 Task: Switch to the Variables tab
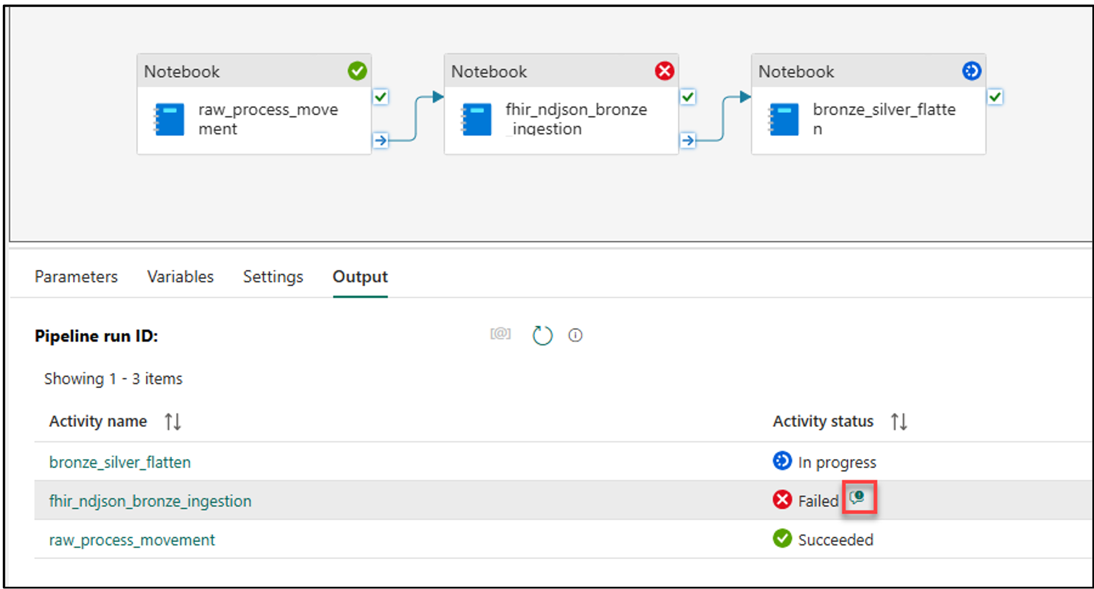click(x=180, y=277)
